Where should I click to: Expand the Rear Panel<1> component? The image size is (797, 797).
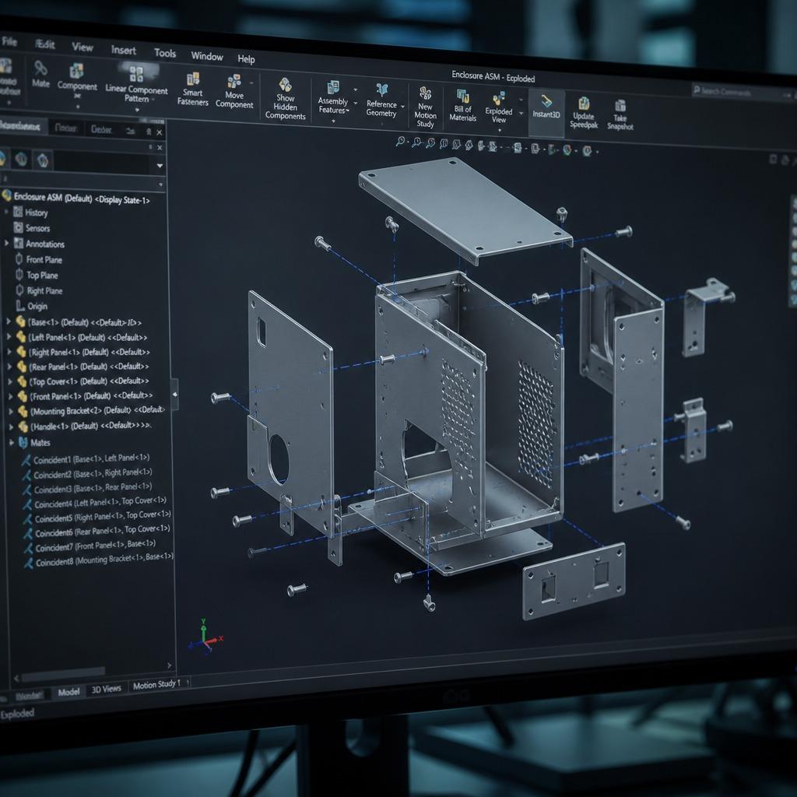[x=9, y=366]
